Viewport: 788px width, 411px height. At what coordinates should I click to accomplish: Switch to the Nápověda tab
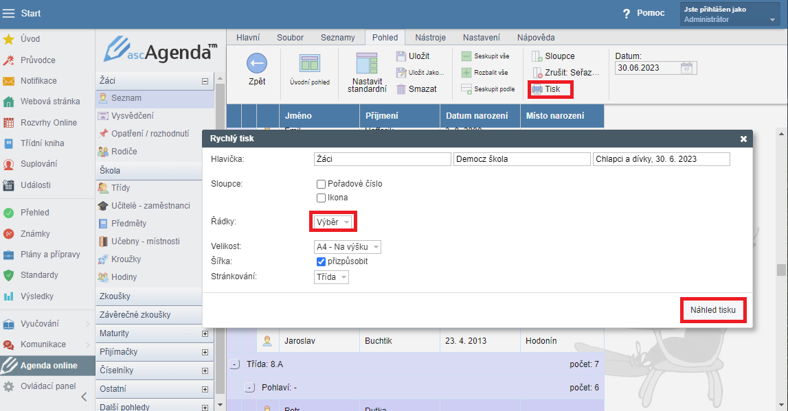coord(536,38)
